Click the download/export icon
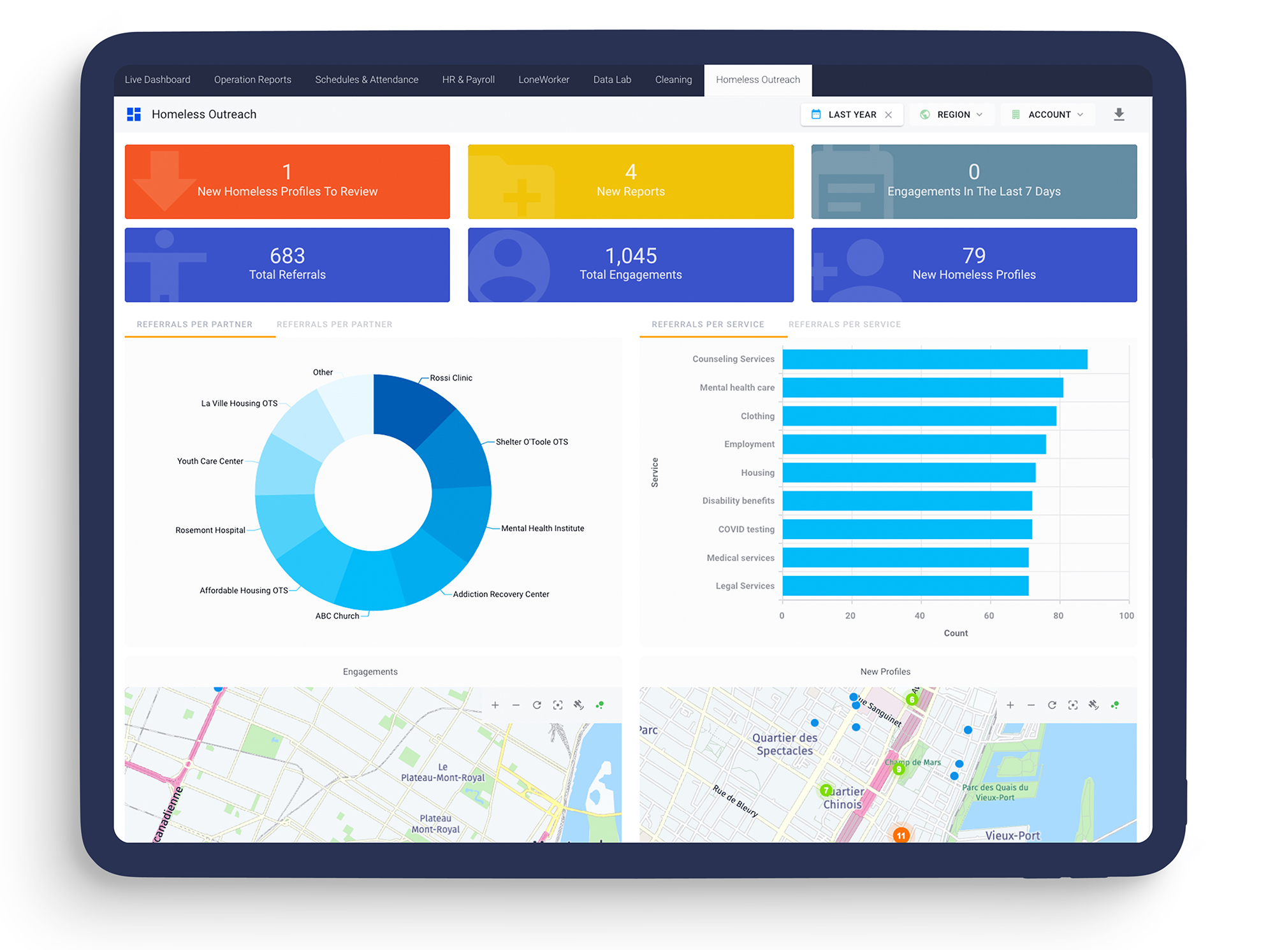Screen dimensions: 1275x950 coord(1119,114)
